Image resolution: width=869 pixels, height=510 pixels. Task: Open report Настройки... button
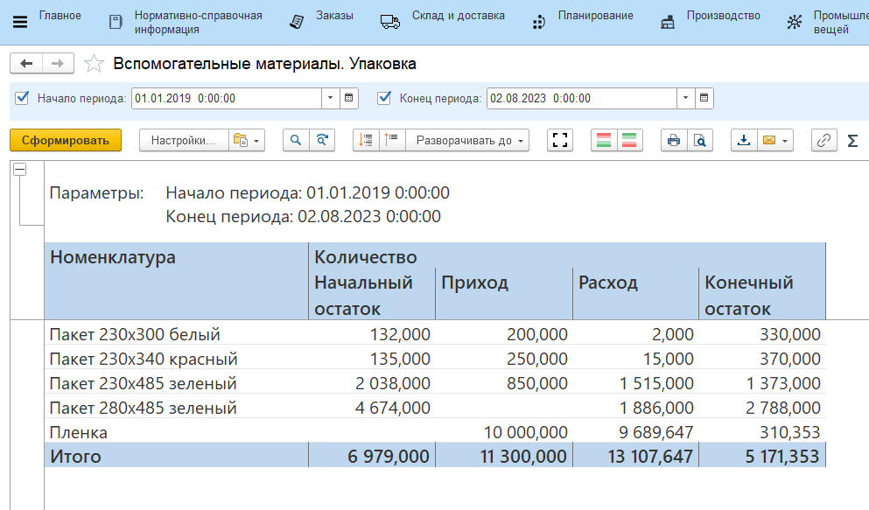coord(184,140)
